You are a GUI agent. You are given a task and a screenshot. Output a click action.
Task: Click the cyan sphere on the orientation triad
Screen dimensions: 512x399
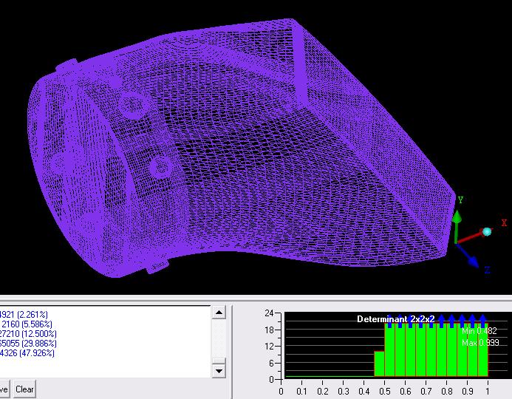pyautogui.click(x=487, y=232)
